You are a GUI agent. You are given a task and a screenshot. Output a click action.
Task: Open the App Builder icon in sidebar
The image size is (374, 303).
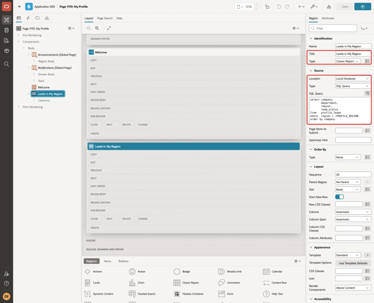click(7, 20)
